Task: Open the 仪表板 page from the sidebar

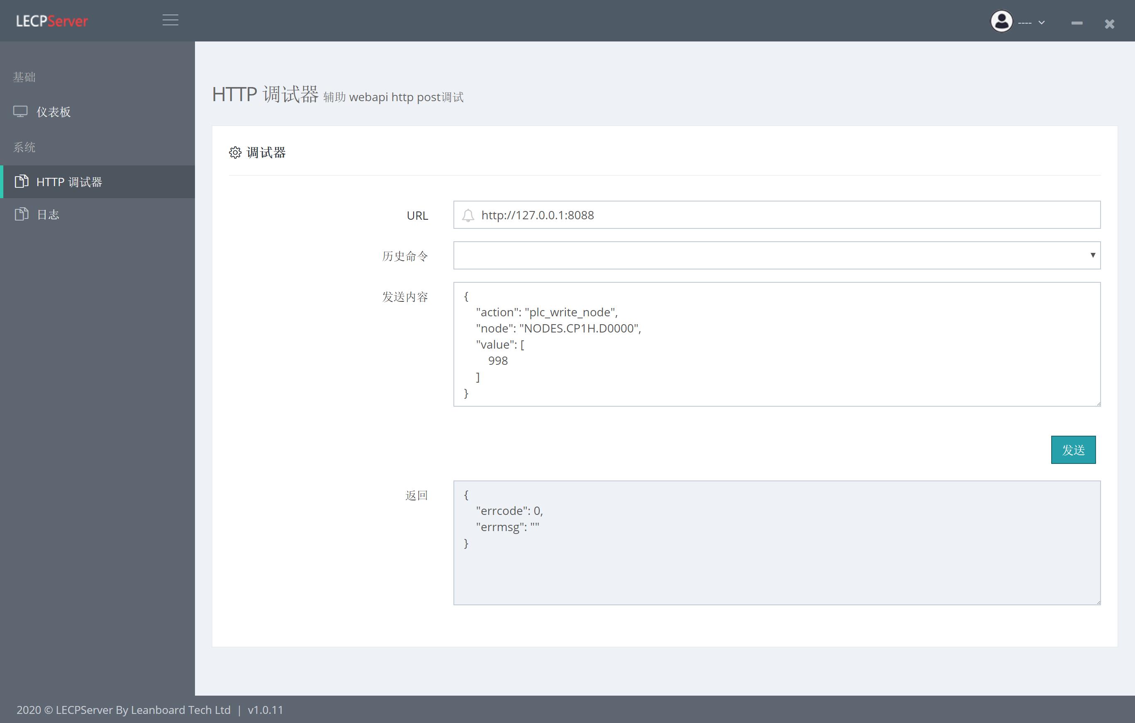Action: [54, 112]
